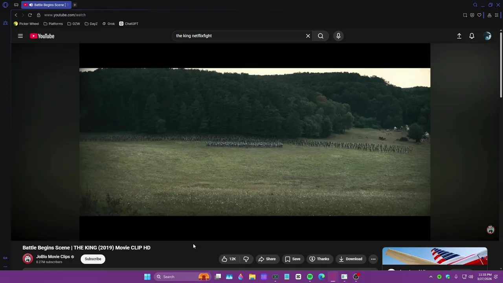Take a snapshot with the browser tool

coord(465,15)
